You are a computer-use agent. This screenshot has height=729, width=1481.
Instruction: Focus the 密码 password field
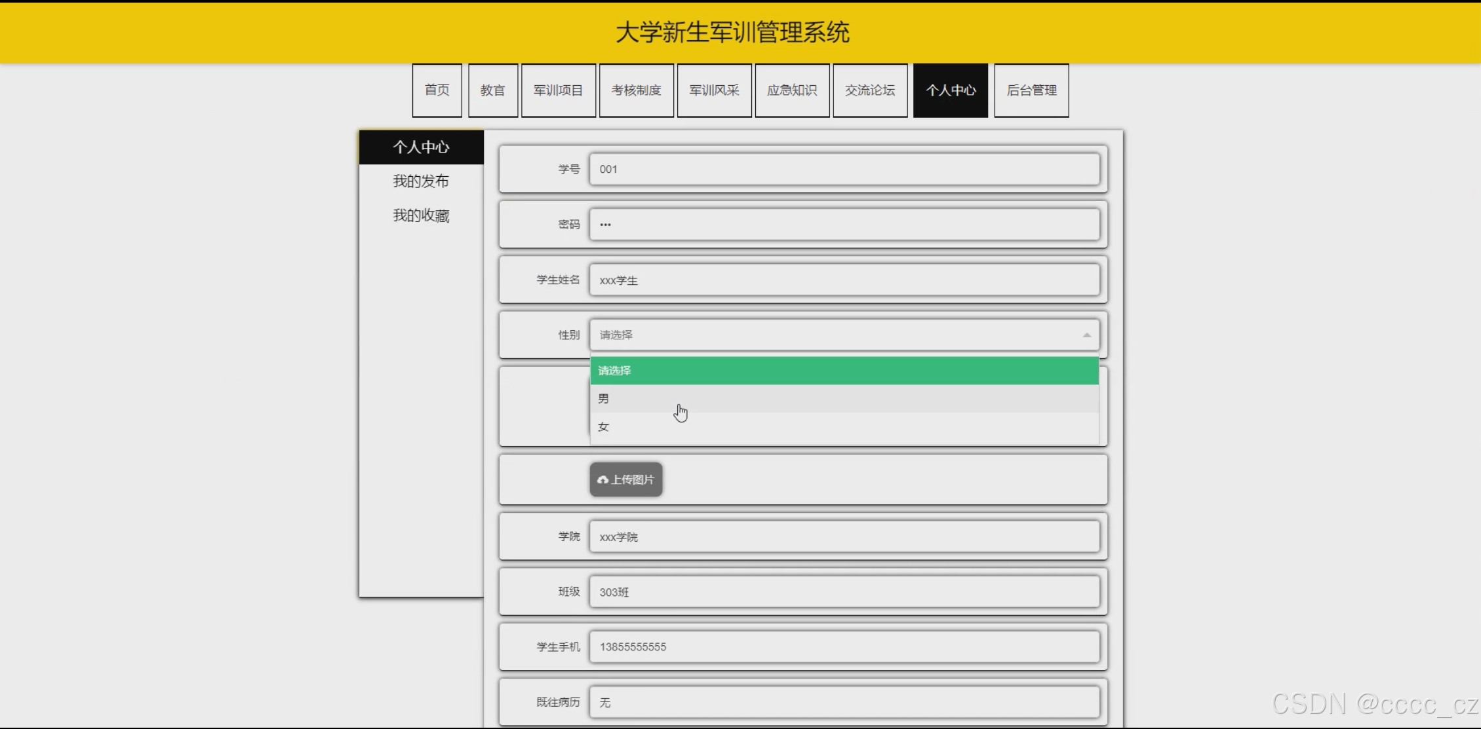(844, 225)
